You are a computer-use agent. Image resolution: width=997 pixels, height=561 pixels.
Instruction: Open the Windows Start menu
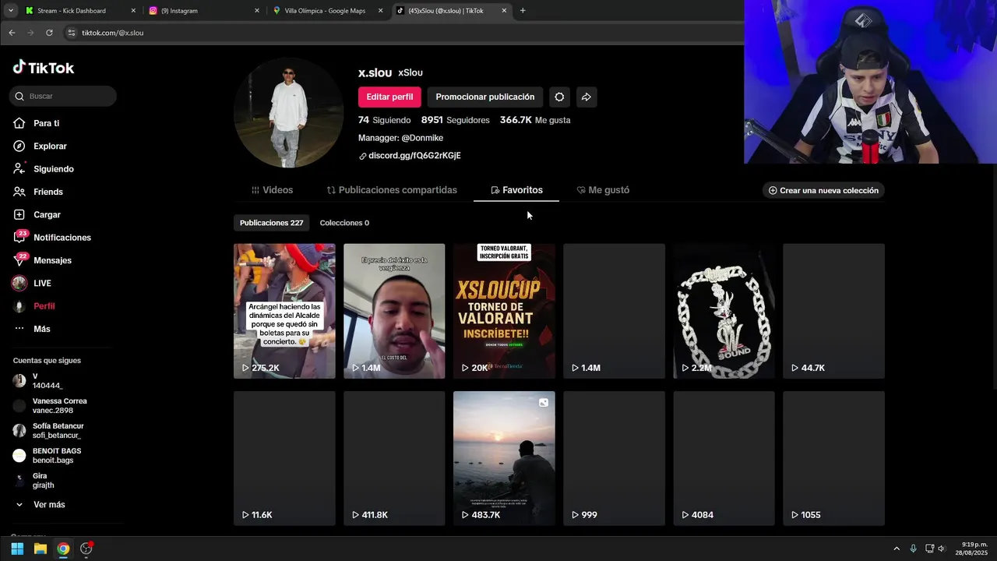pyautogui.click(x=17, y=549)
